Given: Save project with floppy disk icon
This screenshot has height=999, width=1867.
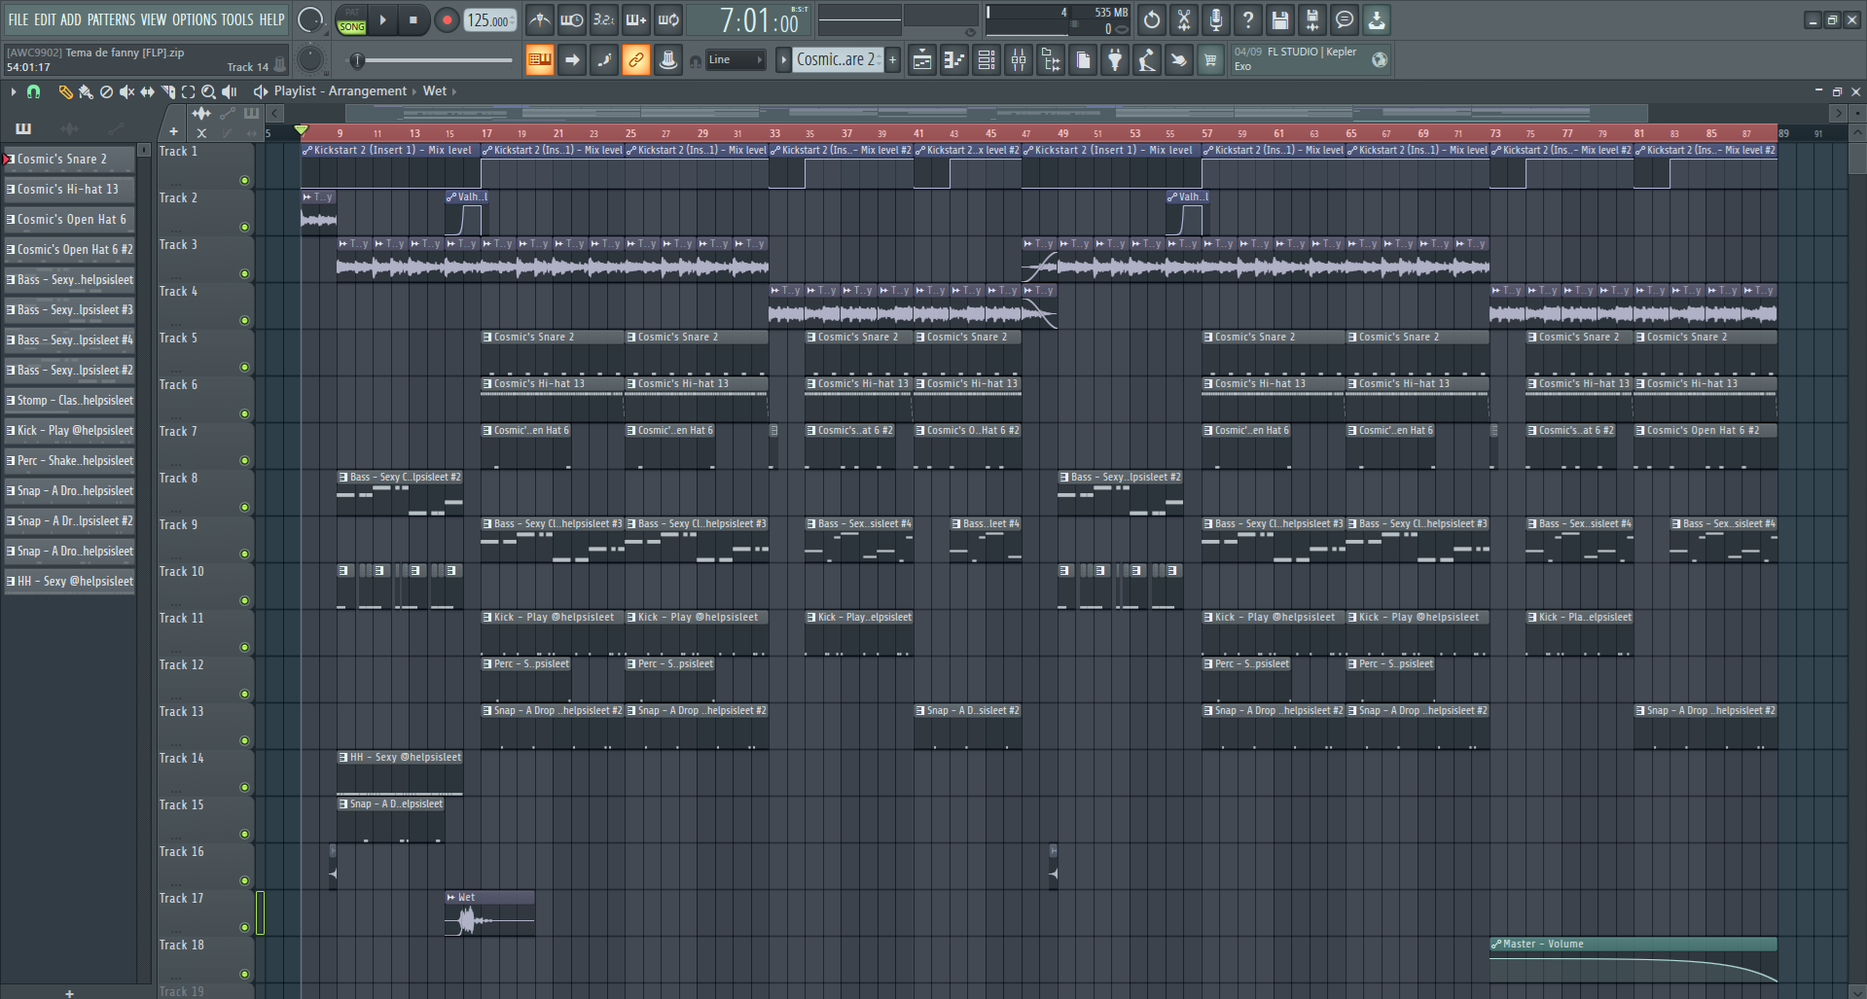Looking at the screenshot, I should coord(1280,19).
